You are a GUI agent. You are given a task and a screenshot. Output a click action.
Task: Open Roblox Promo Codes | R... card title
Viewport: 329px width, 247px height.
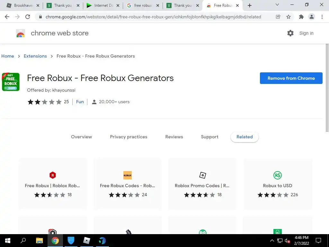coord(202,186)
